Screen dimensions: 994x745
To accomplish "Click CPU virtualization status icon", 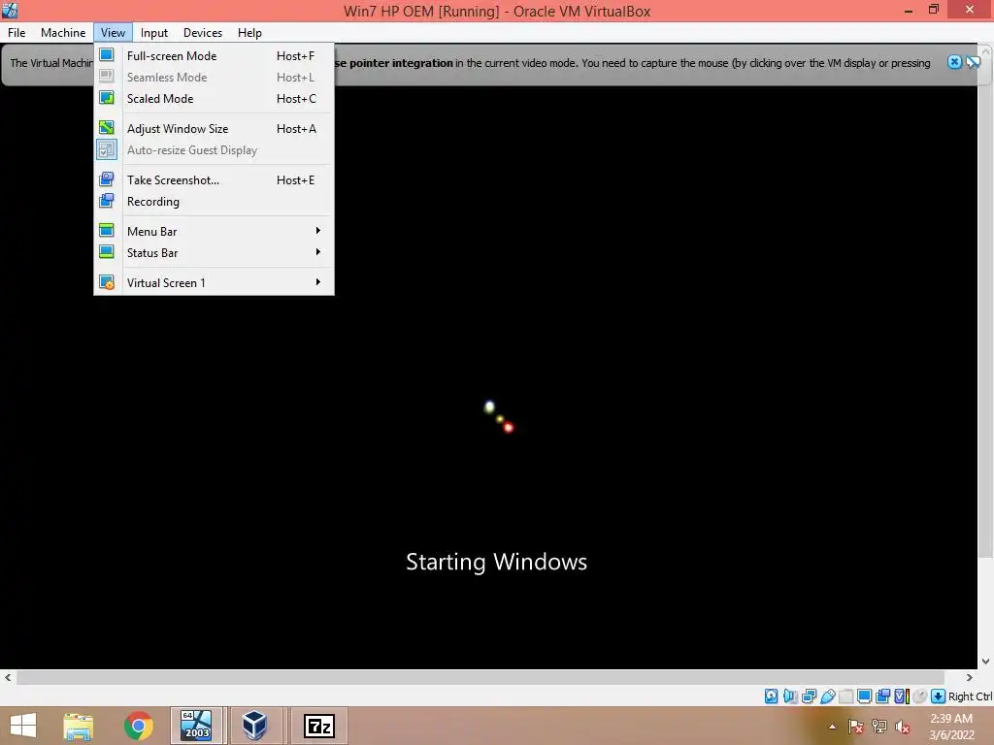I will click(x=902, y=696).
